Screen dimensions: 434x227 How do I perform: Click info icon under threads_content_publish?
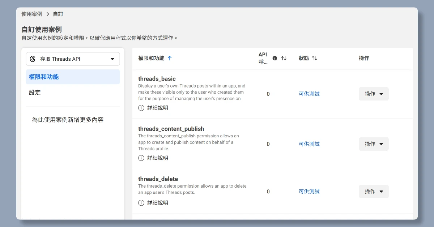(141, 158)
